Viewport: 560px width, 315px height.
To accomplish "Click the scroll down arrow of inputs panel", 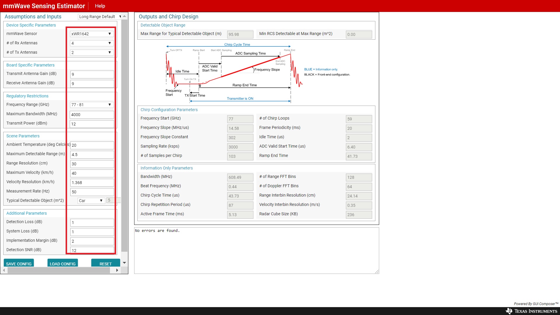I will click(x=124, y=263).
